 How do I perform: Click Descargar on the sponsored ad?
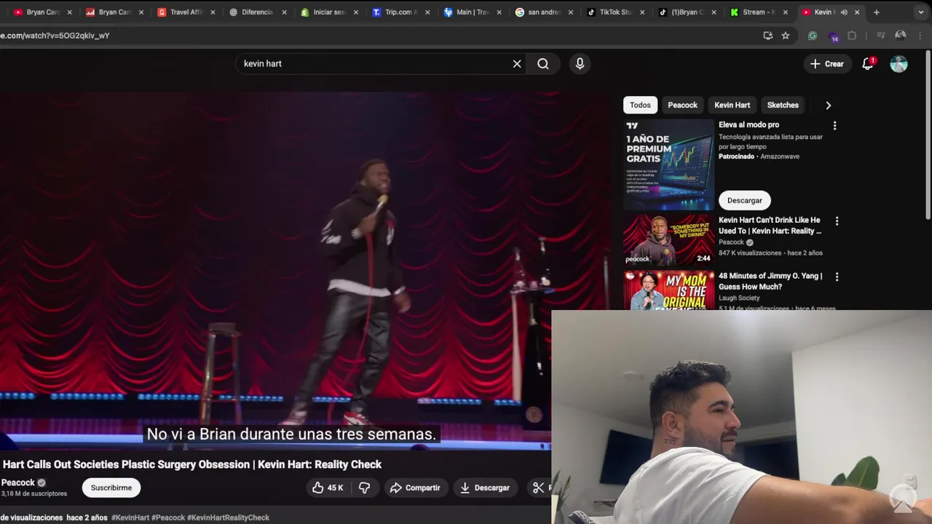[744, 201]
